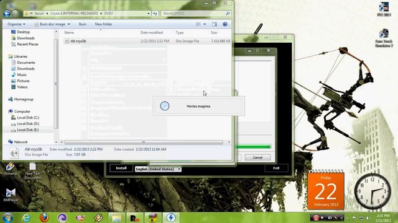
Task: Open the network tray icon
Action: [361, 217]
